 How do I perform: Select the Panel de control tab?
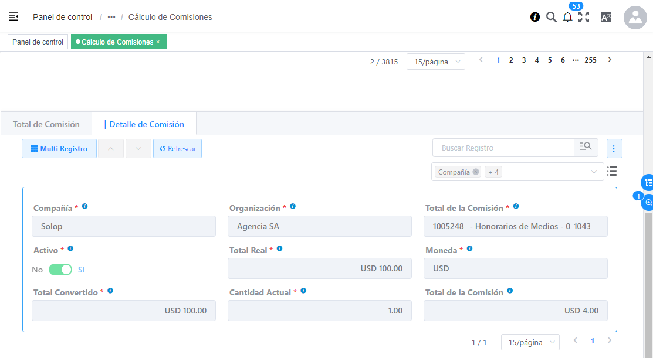(x=38, y=42)
